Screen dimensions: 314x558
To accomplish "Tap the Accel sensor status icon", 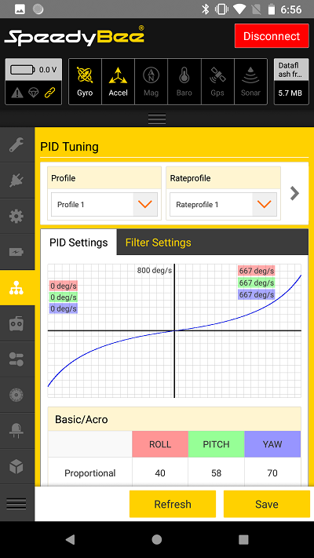I will coord(118,82).
